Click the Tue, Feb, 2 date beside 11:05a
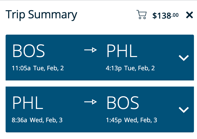The image size is (197, 139). point(48,68)
